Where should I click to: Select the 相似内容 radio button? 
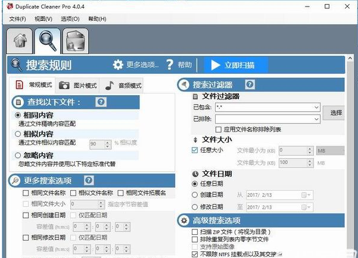pos(18,134)
